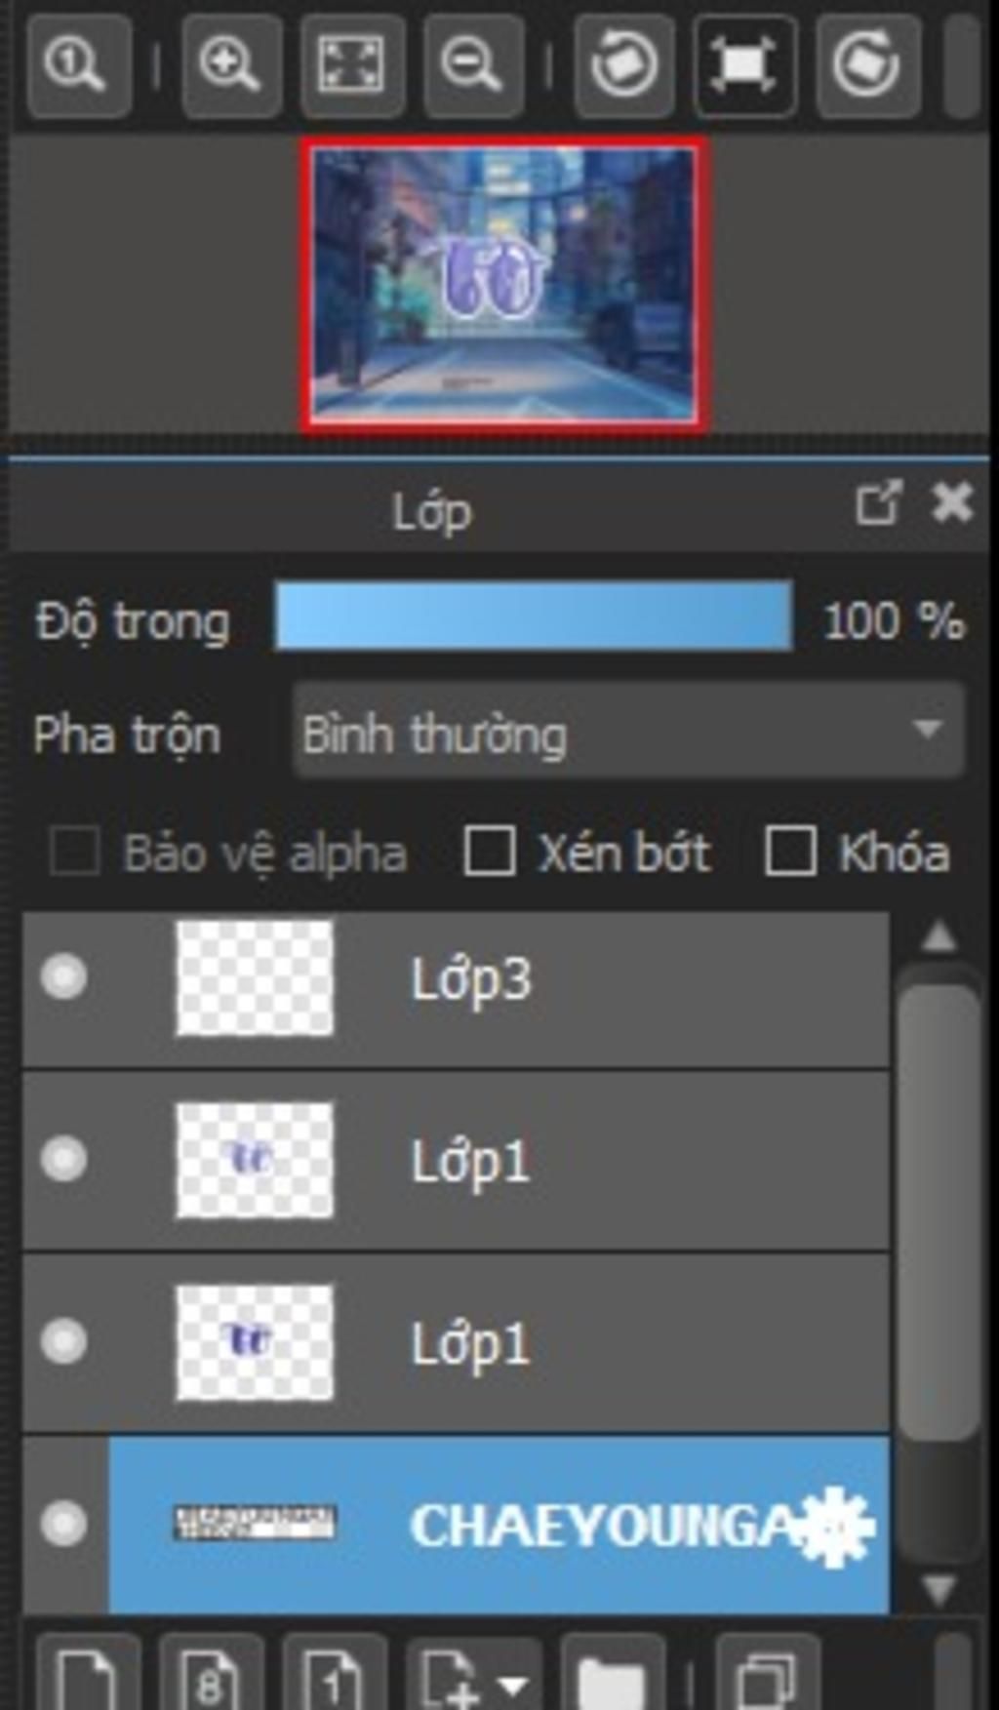Pop out the Lớp panel

tap(877, 503)
